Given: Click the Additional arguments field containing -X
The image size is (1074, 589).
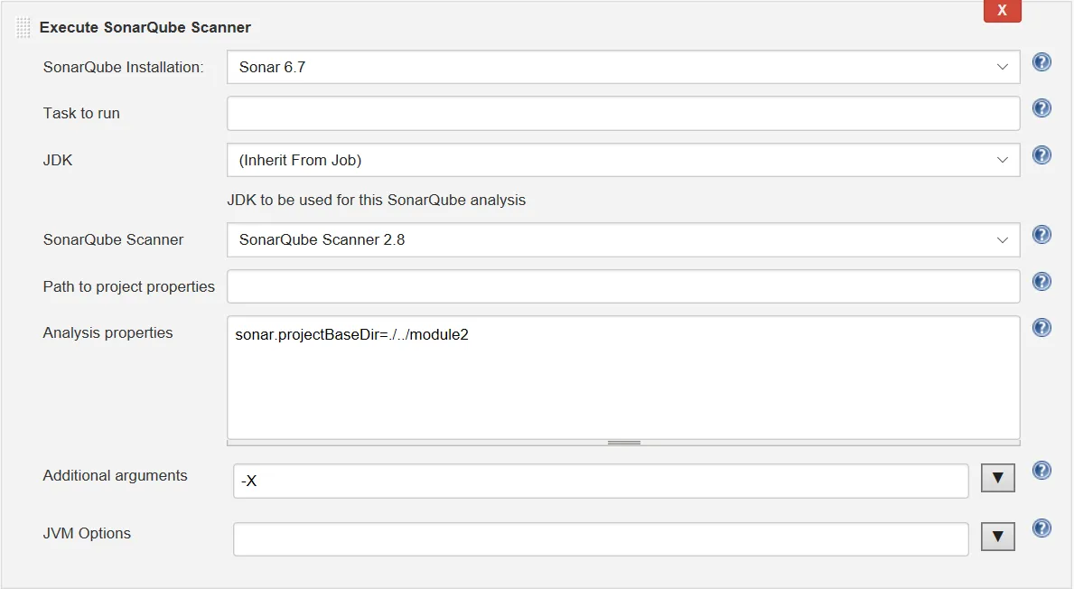Looking at the screenshot, I should click(601, 481).
